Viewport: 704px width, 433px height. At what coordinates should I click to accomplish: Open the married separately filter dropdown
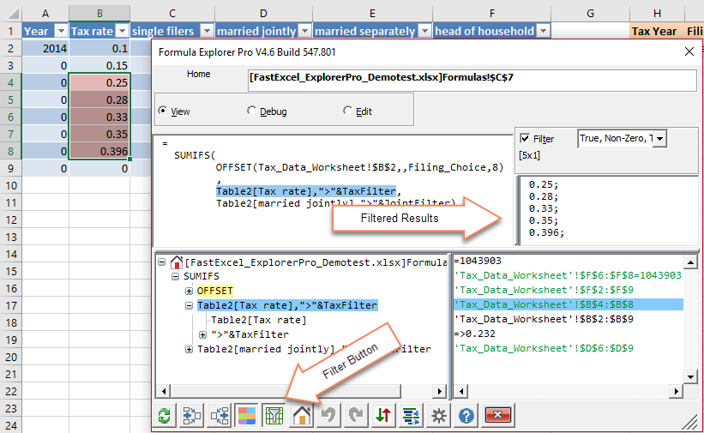coord(424,31)
